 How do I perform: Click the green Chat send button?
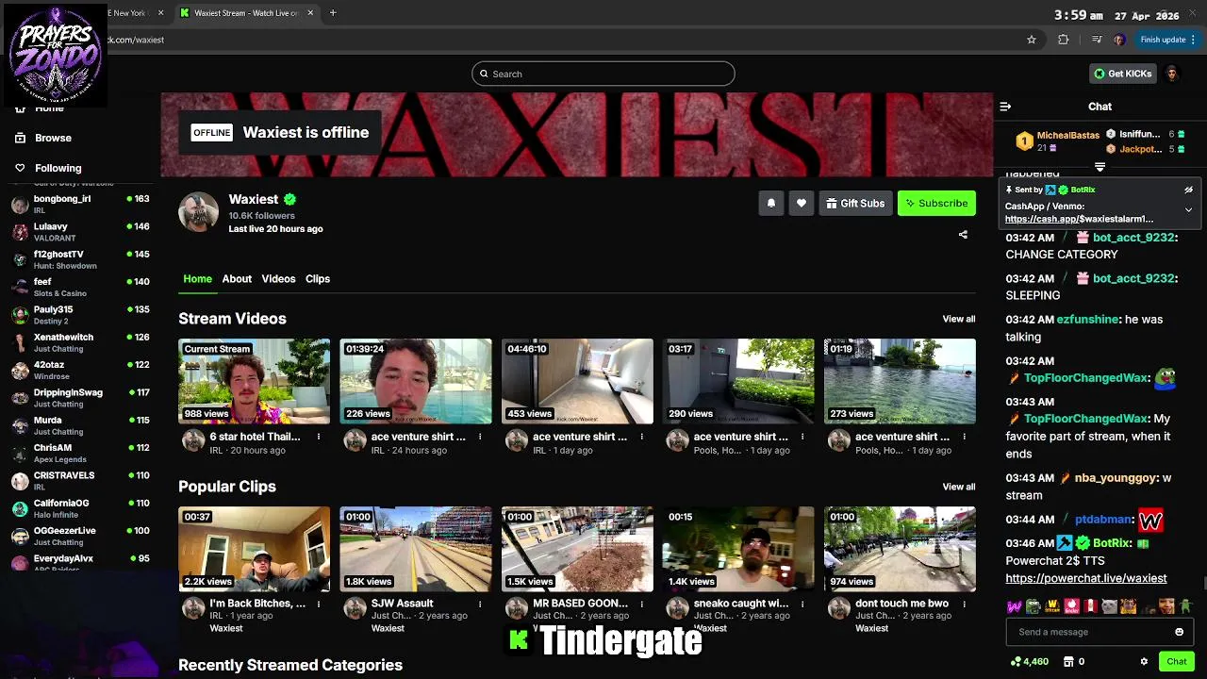[x=1176, y=662]
